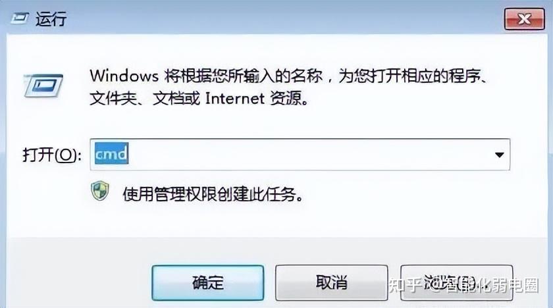Open the 浏览(B) browse button

(x=457, y=282)
